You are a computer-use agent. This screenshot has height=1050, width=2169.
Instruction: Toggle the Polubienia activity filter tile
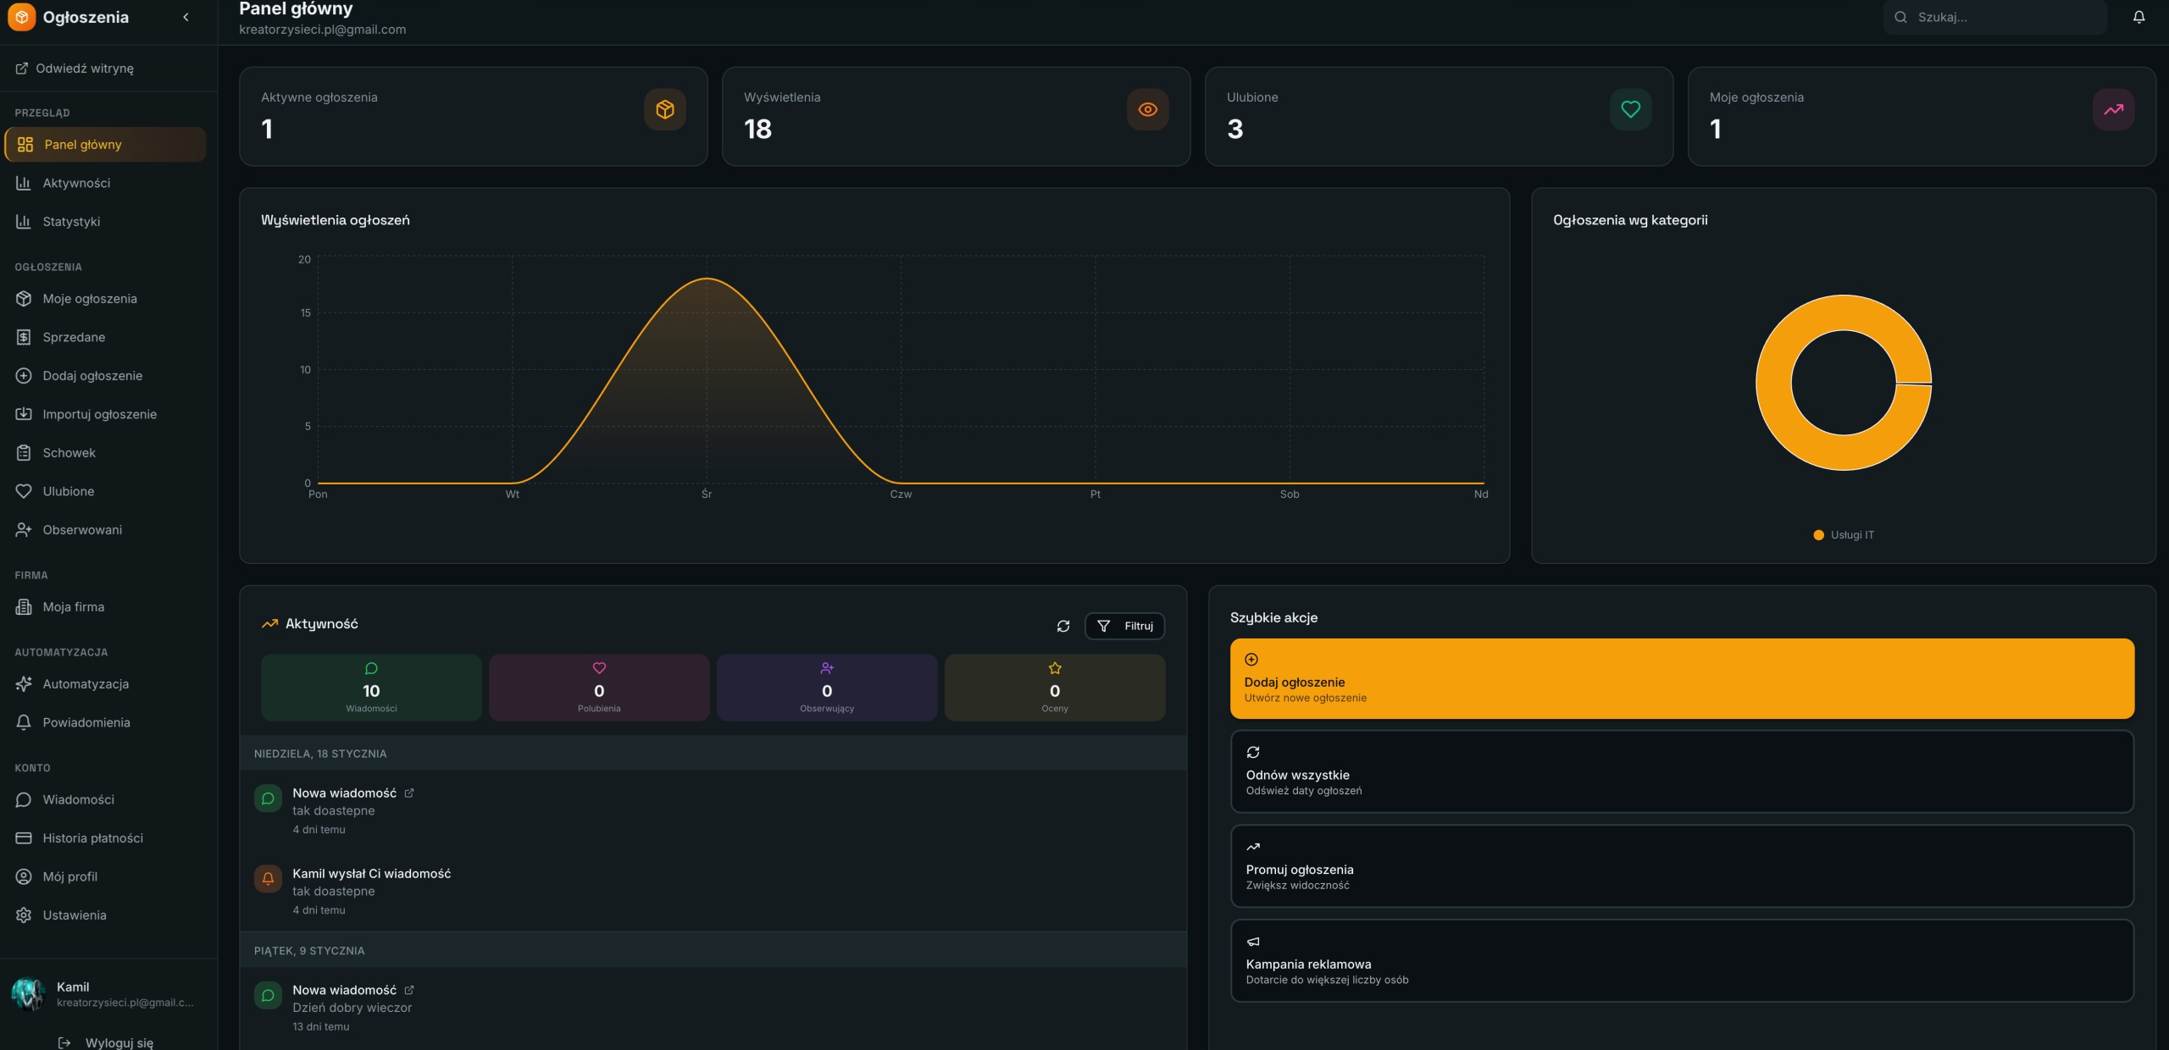pos(599,688)
